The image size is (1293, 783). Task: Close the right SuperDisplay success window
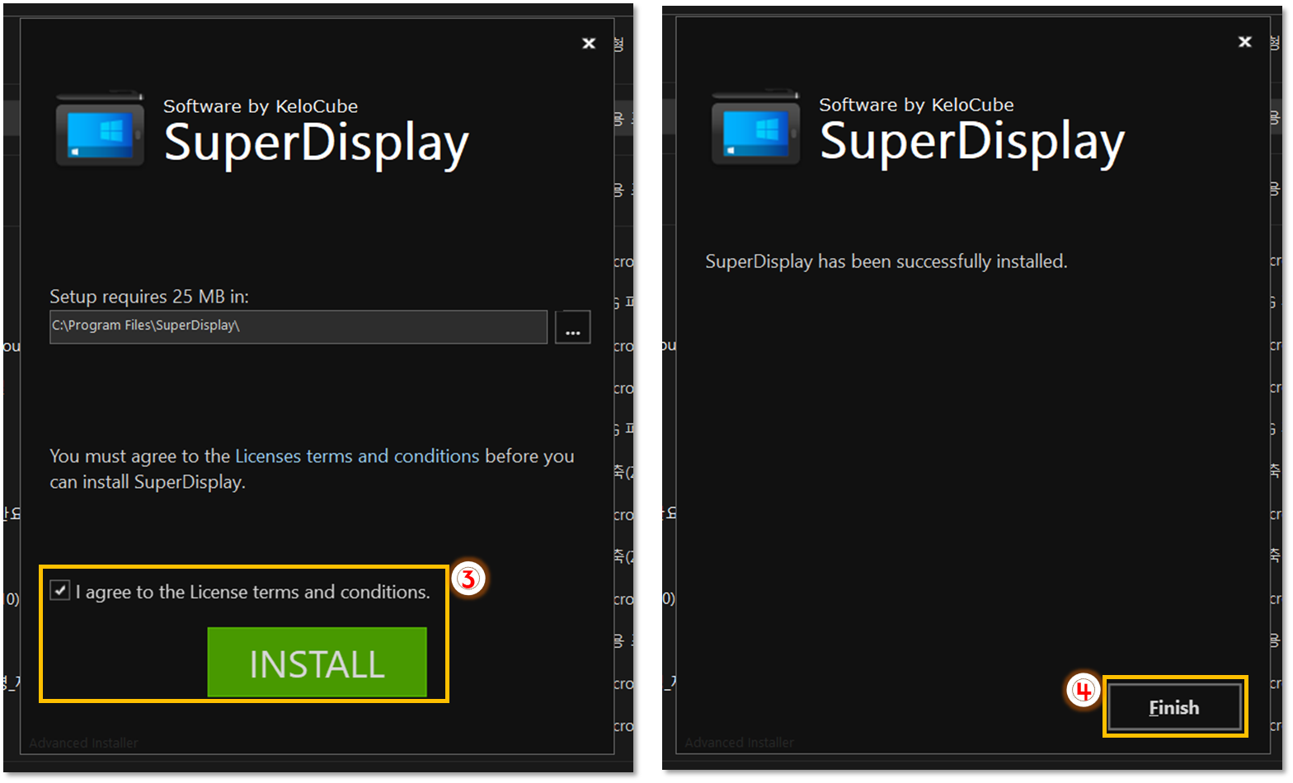1245,41
